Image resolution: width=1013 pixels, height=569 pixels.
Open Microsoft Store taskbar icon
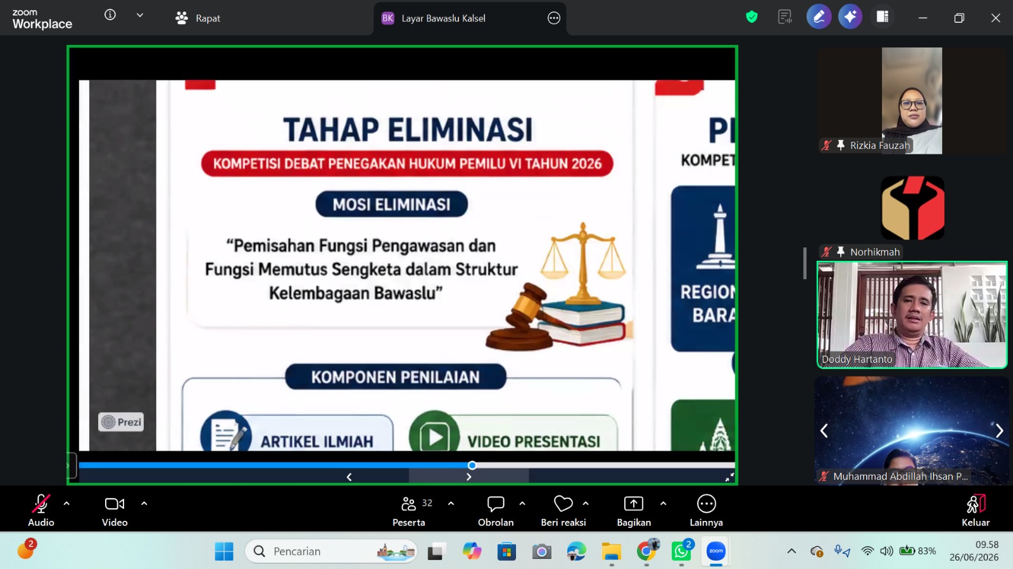(506, 551)
